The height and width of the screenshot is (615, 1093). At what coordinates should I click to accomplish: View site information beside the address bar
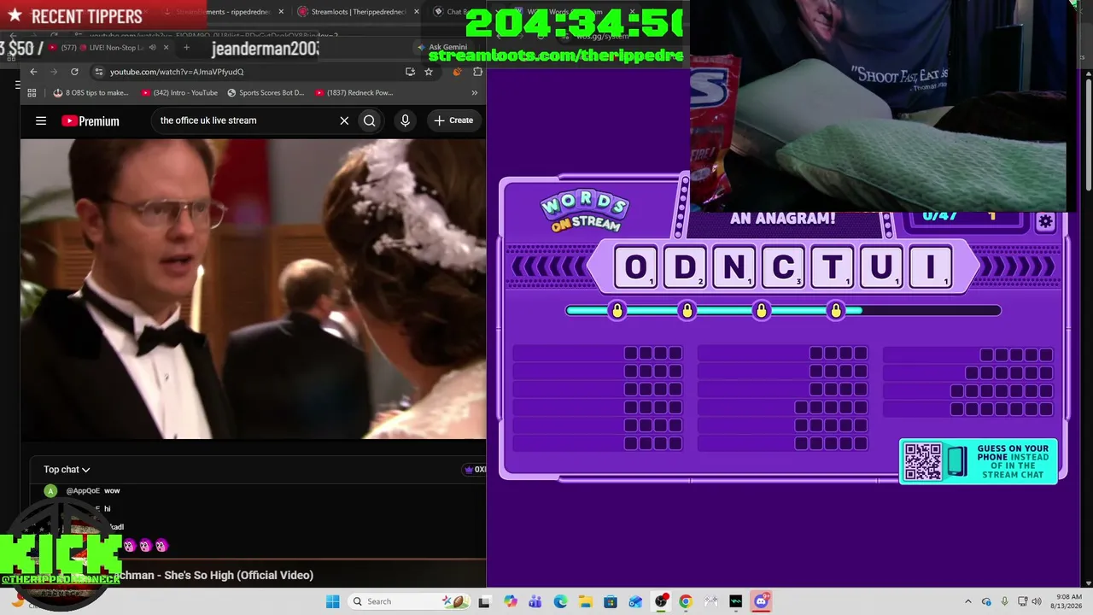[99, 72]
